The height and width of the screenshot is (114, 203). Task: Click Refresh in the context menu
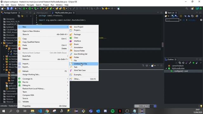43,71
